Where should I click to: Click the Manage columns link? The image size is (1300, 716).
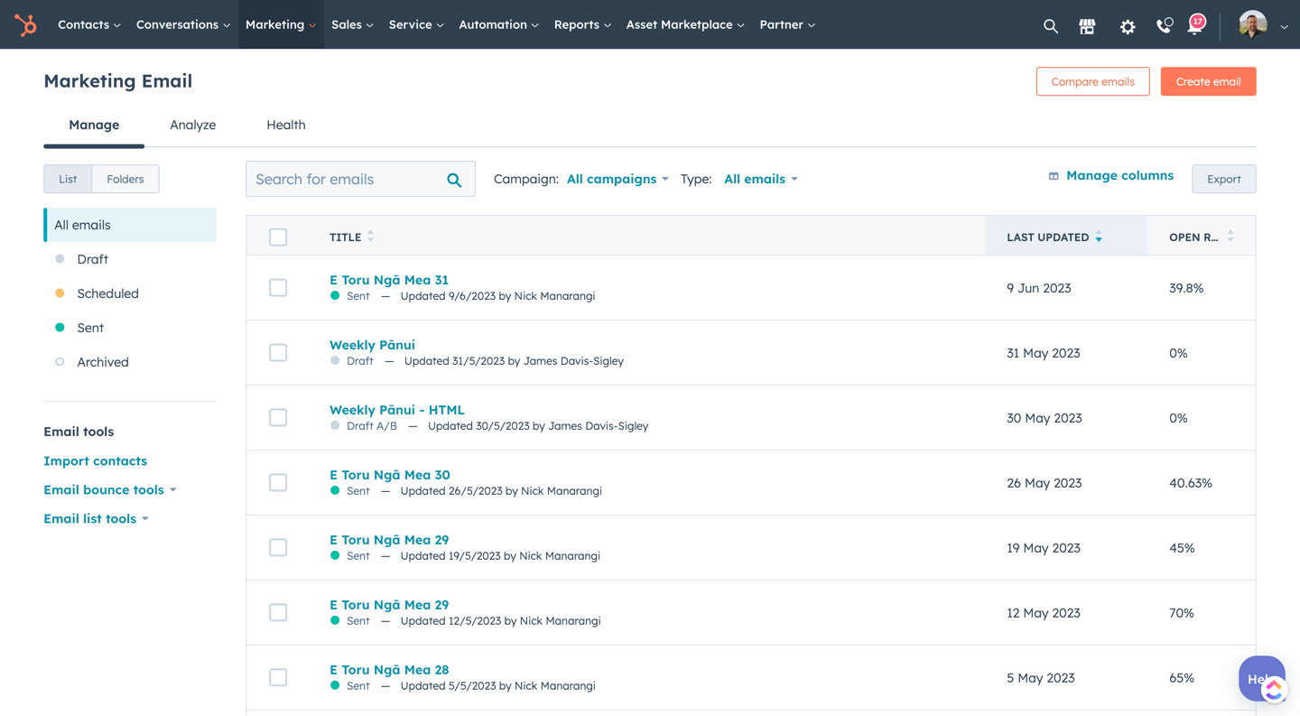click(1119, 175)
